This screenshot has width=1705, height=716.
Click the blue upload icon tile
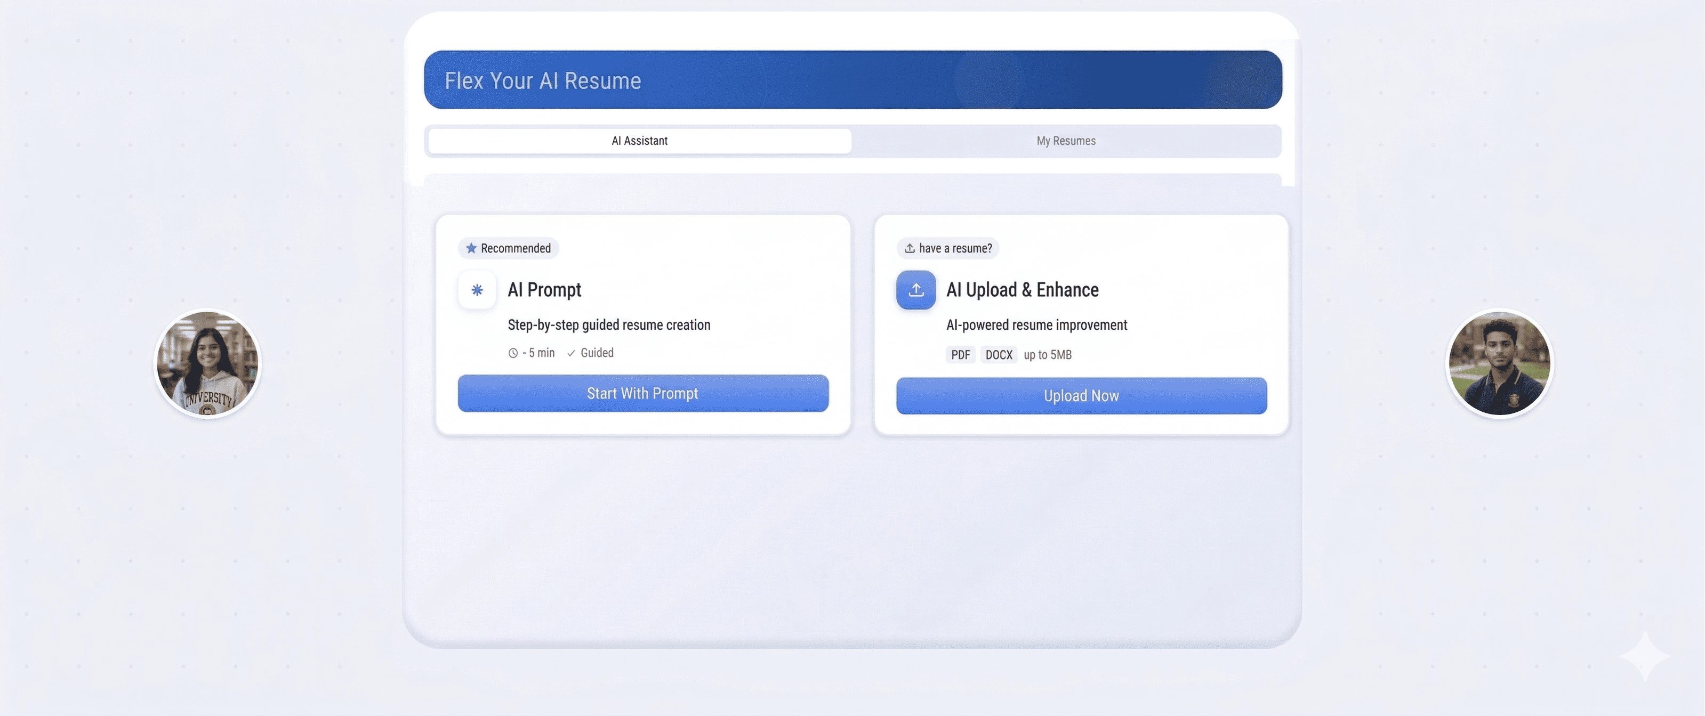tap(915, 290)
